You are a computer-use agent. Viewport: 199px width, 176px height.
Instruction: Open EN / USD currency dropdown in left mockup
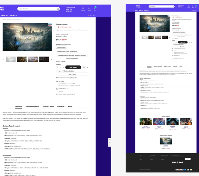pos(92,15)
